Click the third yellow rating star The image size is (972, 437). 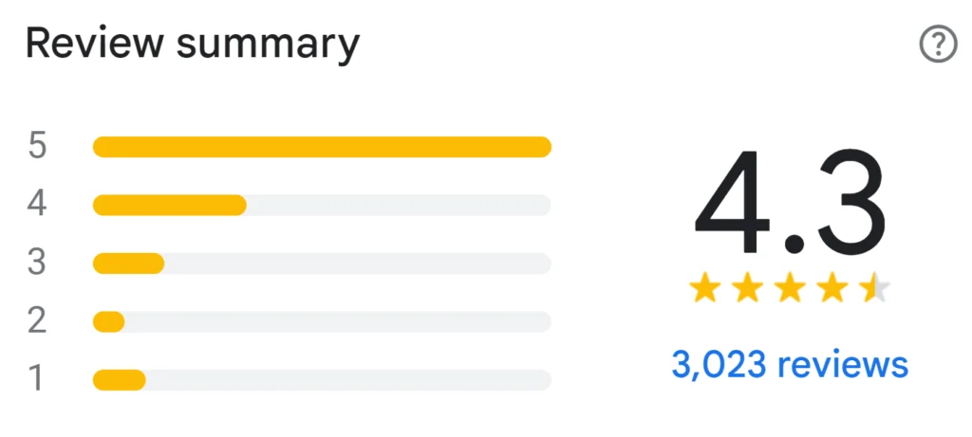(x=790, y=287)
